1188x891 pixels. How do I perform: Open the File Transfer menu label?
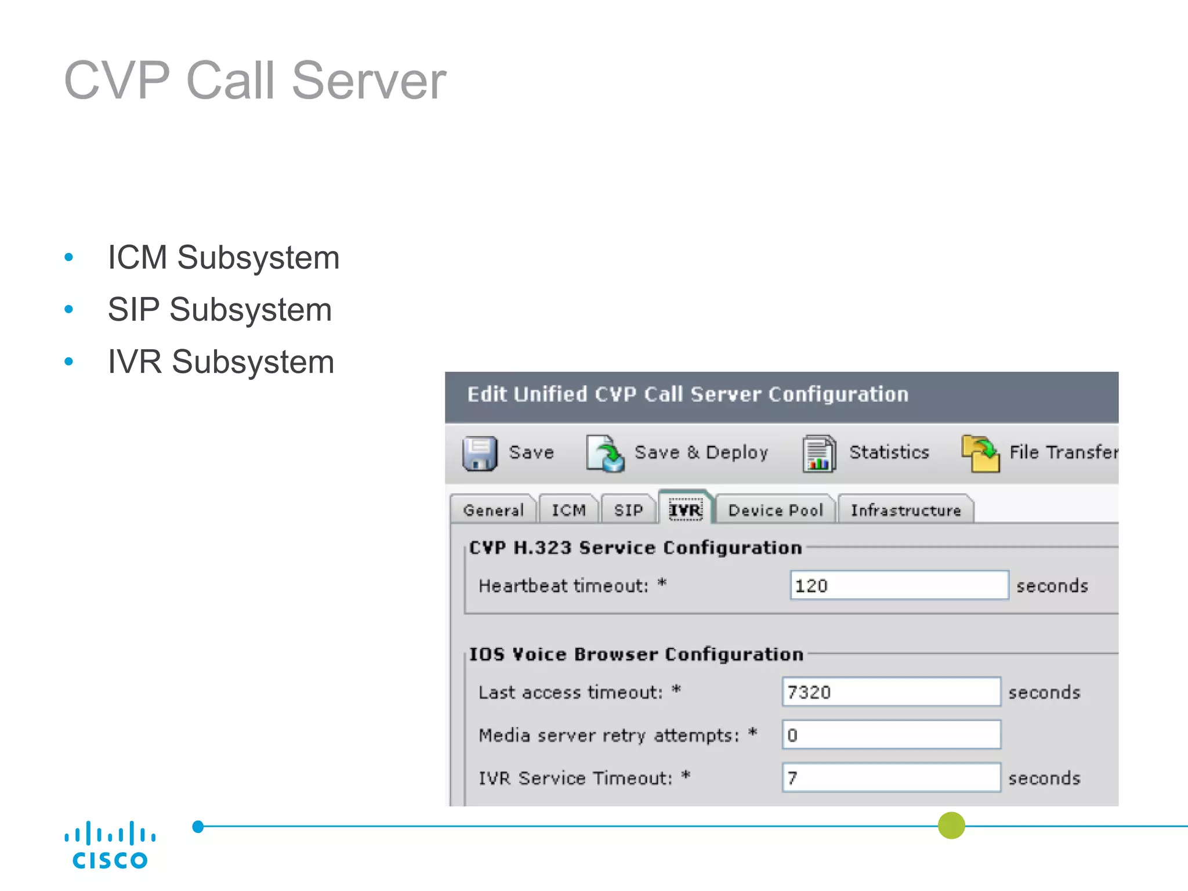1063,452
